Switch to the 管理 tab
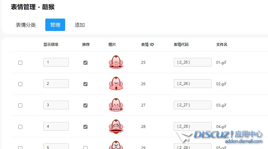Screen dimensions: 268x149 tap(55, 25)
